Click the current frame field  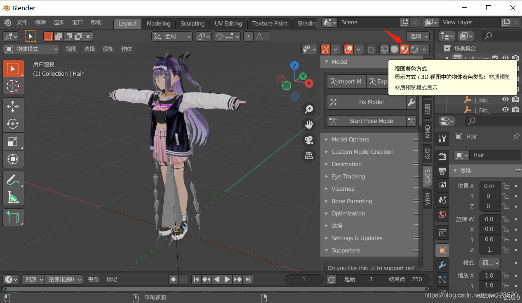[304, 279]
